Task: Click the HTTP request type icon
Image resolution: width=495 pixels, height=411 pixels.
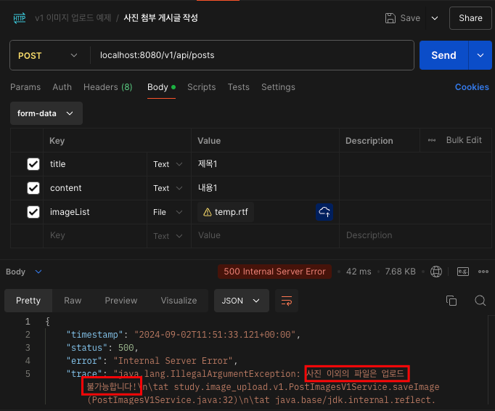Action: coord(20,18)
